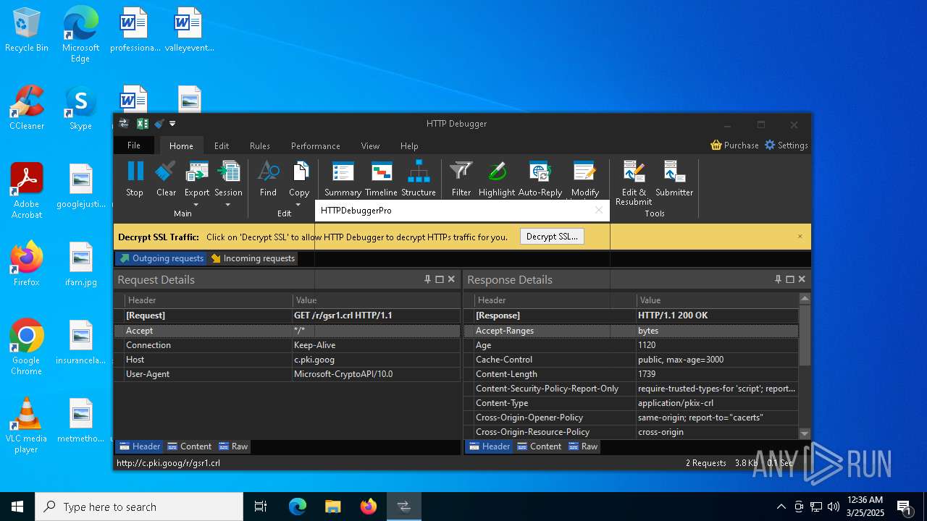The width and height of the screenshot is (927, 521).
Task: Open the Filter tool
Action: 461,179
